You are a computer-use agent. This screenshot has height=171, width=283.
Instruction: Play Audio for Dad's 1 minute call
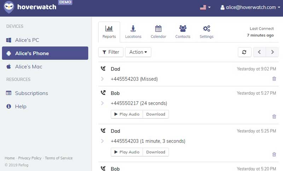coord(127,152)
